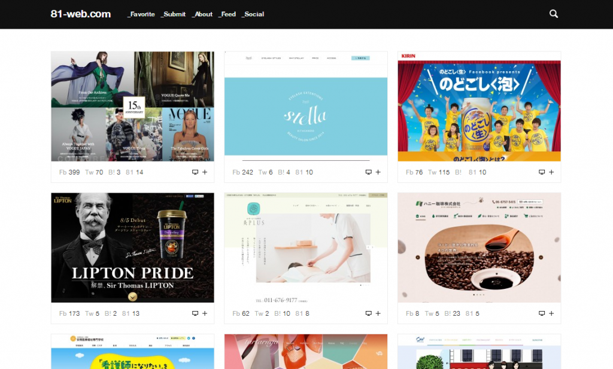Viewport: 613px width, 369px height.
Task: Click the monitor icon on Honey coffee card
Action: (542, 313)
